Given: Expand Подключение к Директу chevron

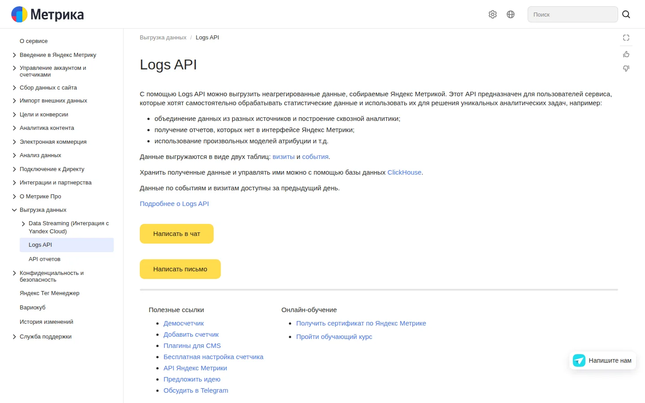Looking at the screenshot, I should point(14,169).
